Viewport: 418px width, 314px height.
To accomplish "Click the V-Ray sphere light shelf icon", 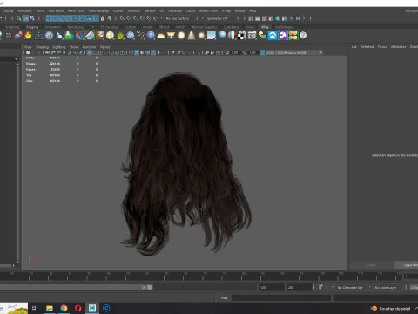I will pos(181,36).
